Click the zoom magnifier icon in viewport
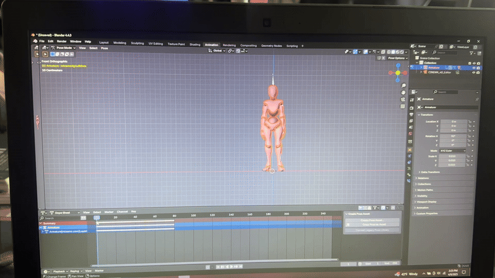495x278 pixels. (404, 84)
